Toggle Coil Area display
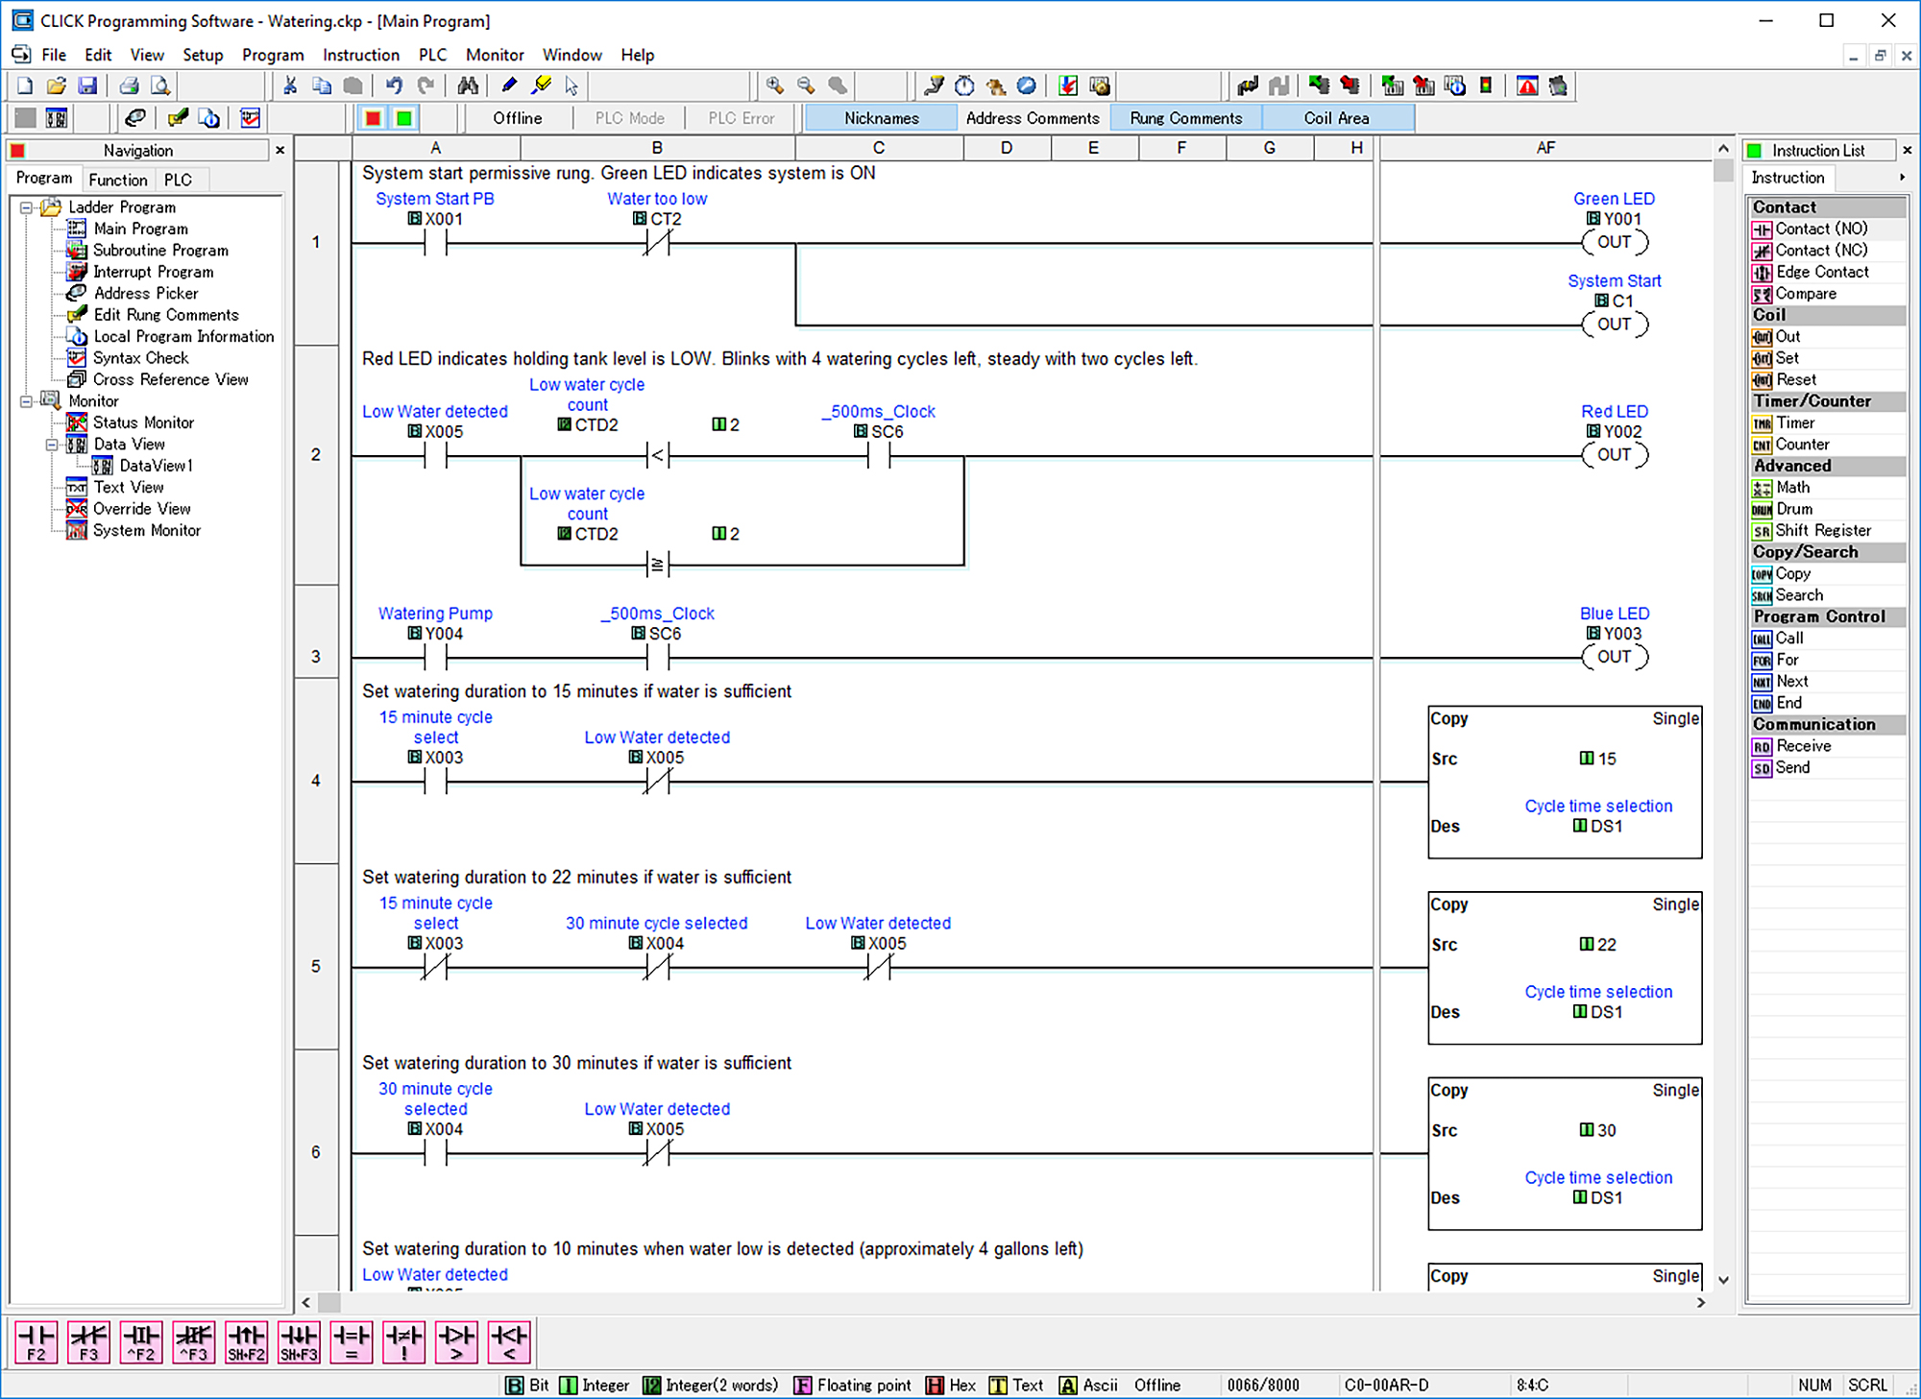 1339,117
